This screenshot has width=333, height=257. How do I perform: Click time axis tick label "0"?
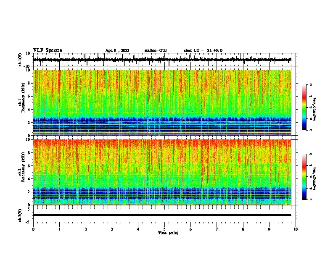[x=33, y=229]
